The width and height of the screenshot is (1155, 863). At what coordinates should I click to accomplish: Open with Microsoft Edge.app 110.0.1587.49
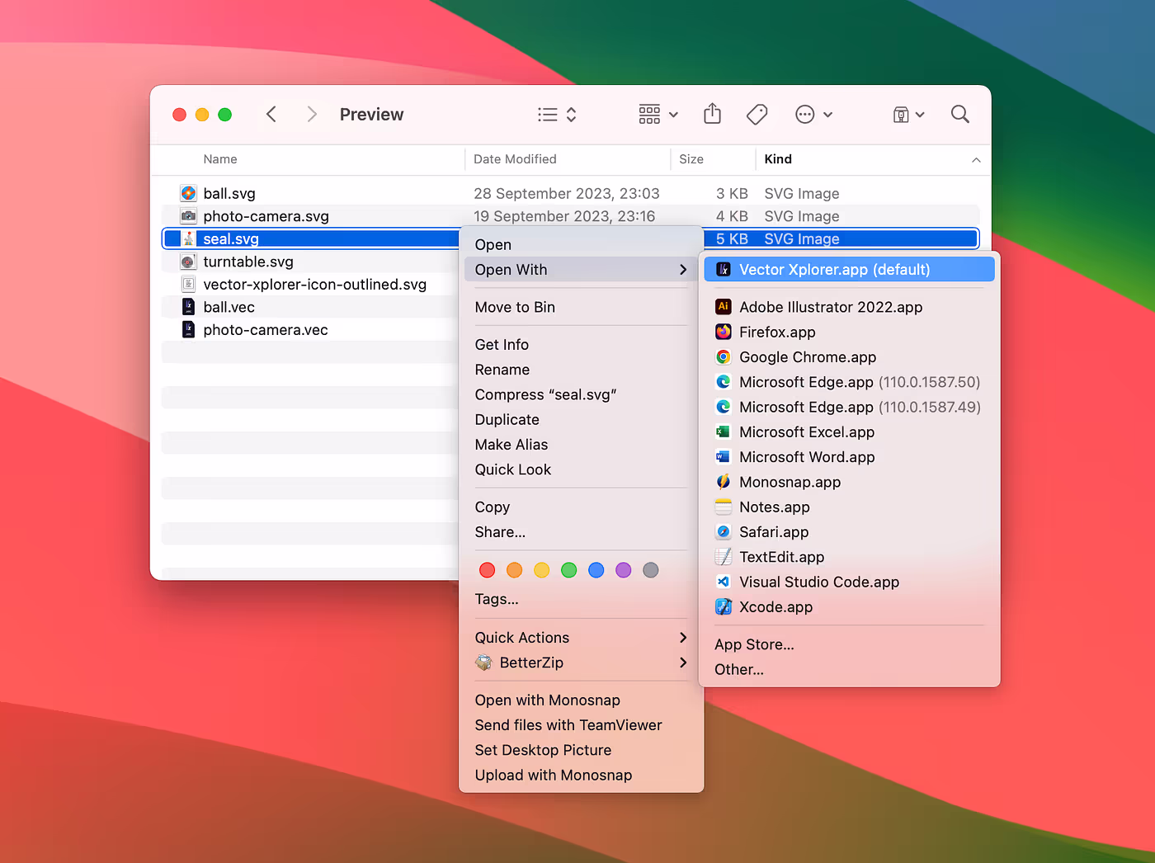(x=850, y=407)
